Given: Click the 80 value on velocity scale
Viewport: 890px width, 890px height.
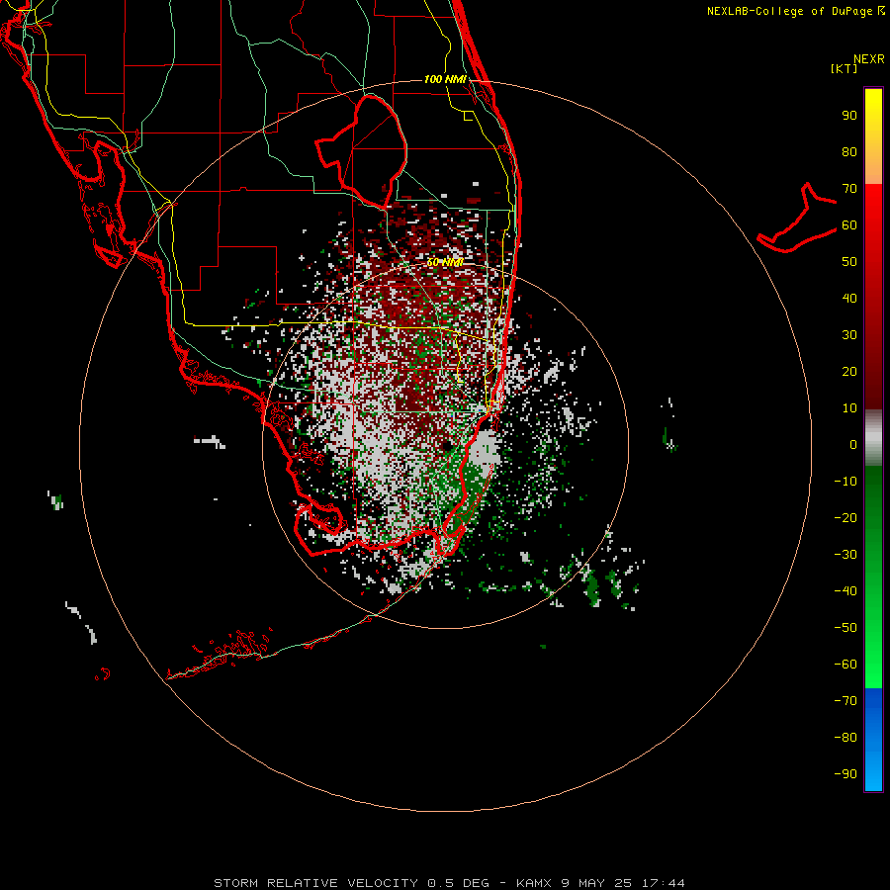Looking at the screenshot, I should coord(849,152).
